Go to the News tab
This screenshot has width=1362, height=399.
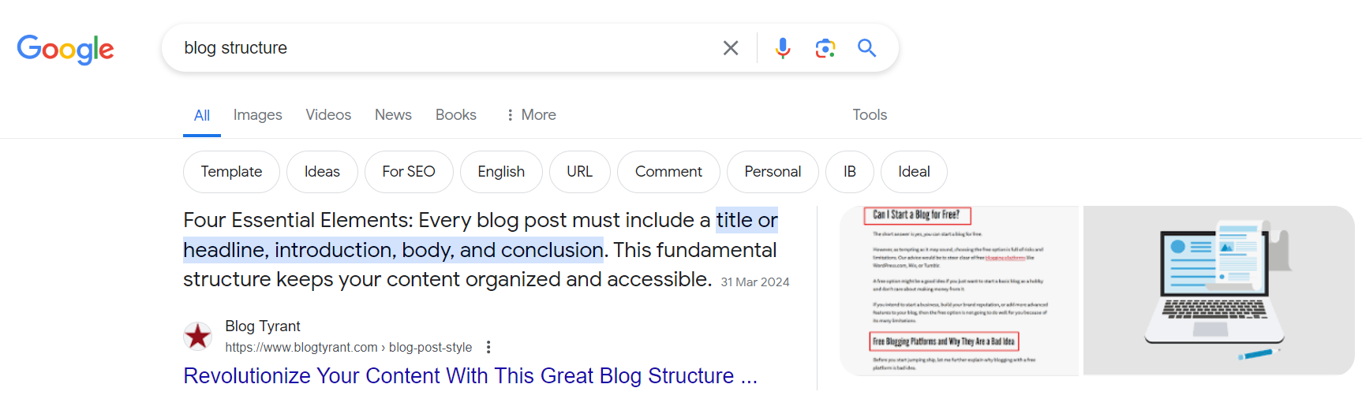pos(393,115)
